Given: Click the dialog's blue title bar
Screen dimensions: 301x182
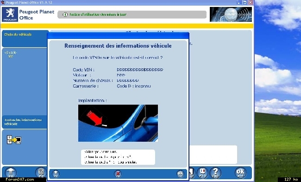Looking at the screenshot, I should 118,36.
